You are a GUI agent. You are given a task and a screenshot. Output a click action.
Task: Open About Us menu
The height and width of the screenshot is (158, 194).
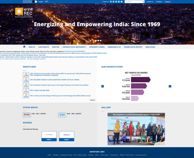tap(32, 47)
